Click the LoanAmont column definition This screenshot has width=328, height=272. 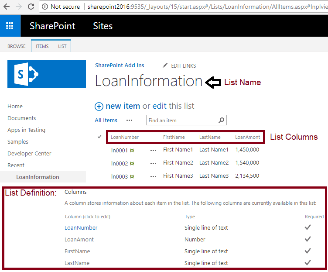(79, 239)
